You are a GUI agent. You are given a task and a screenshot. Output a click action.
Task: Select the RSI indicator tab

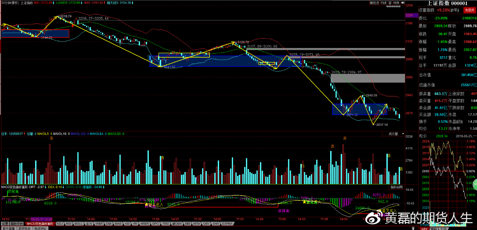tap(69, 224)
